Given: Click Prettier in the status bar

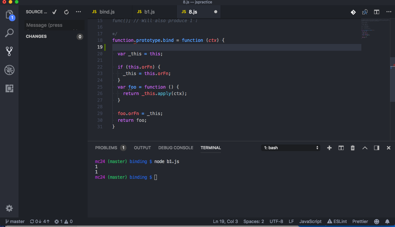Looking at the screenshot, I should pos(360,221).
